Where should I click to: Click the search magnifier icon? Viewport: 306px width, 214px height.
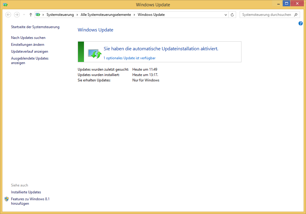point(296,15)
